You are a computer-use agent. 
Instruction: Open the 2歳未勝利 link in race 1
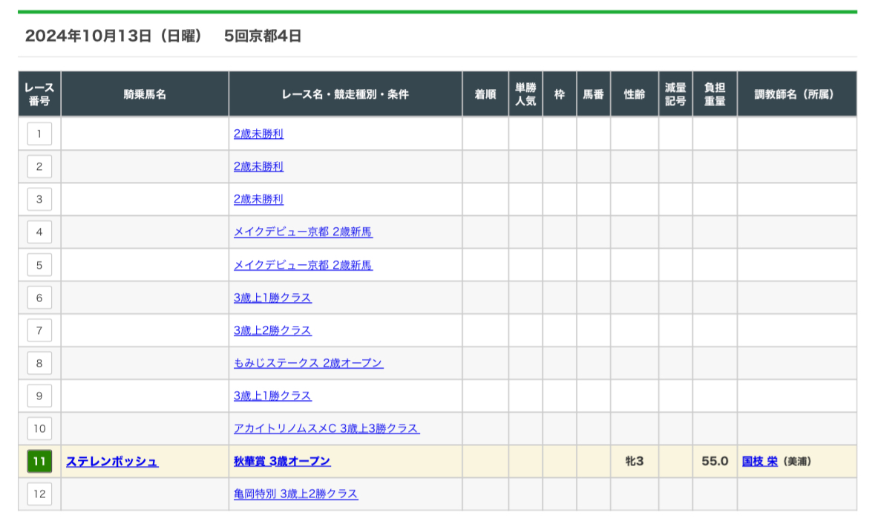click(x=258, y=134)
